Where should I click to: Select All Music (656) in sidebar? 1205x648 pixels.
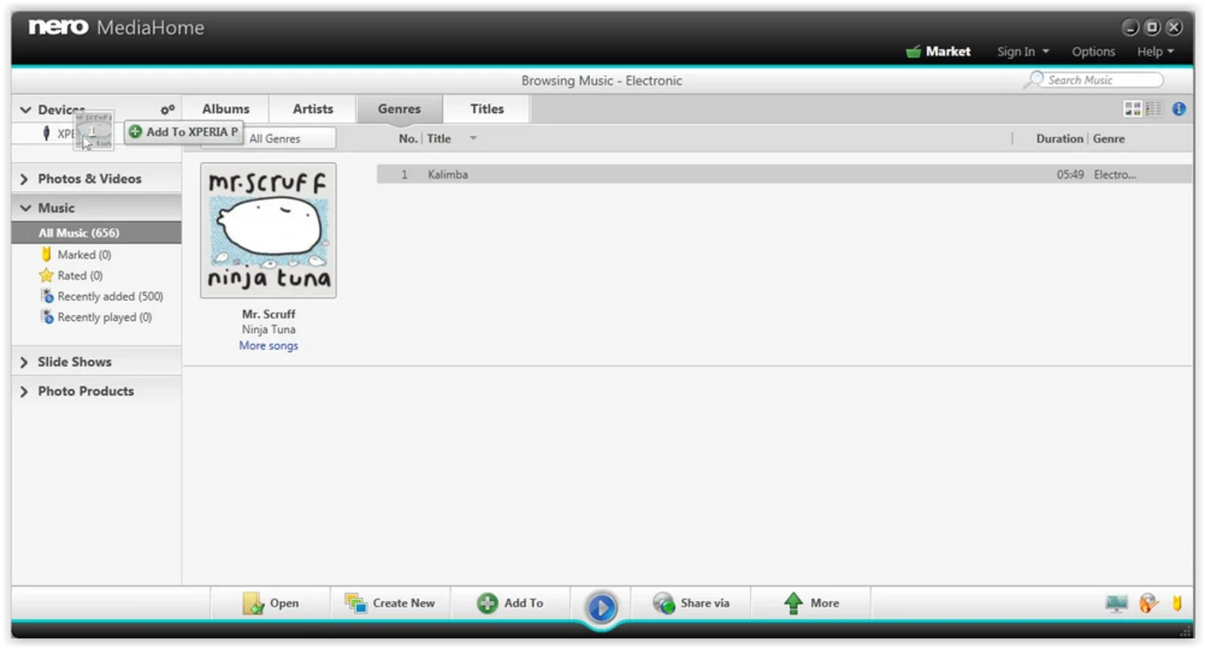tap(96, 233)
